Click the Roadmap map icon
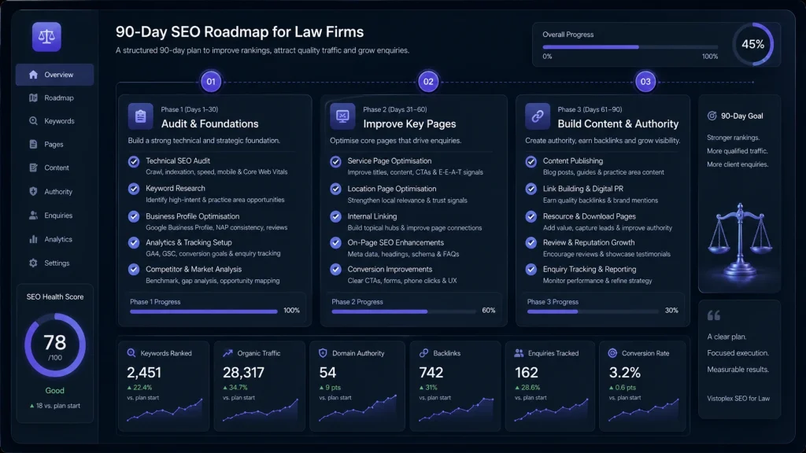Viewport: 806px width, 453px height. [33, 98]
